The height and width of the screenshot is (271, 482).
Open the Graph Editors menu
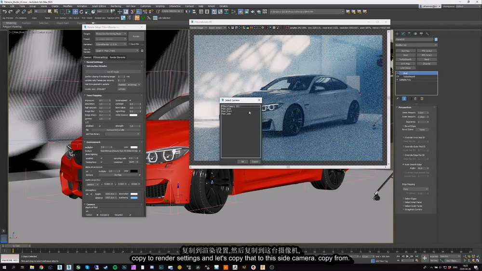click(x=99, y=6)
